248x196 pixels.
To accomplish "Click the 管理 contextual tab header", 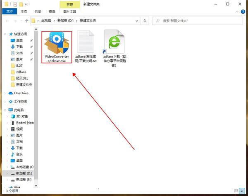I will 70,5.
